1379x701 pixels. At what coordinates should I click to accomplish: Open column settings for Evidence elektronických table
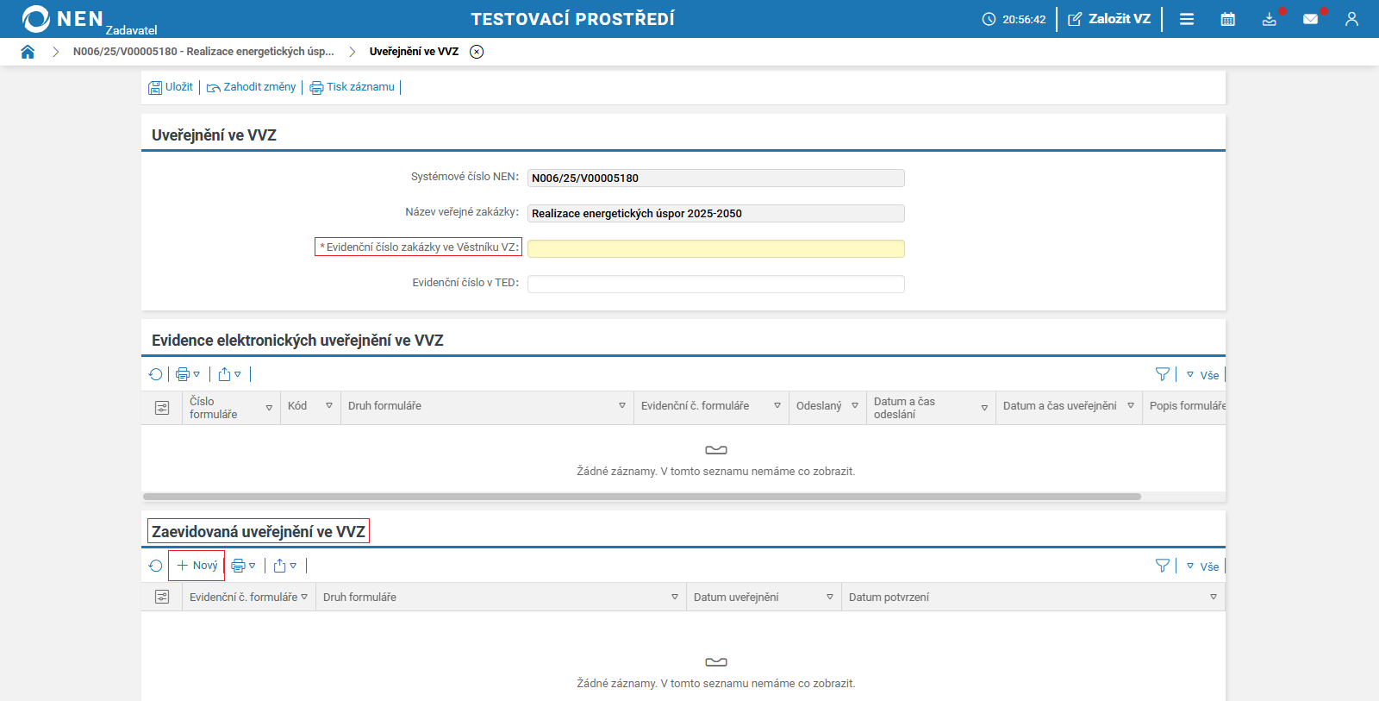pyautogui.click(x=162, y=408)
